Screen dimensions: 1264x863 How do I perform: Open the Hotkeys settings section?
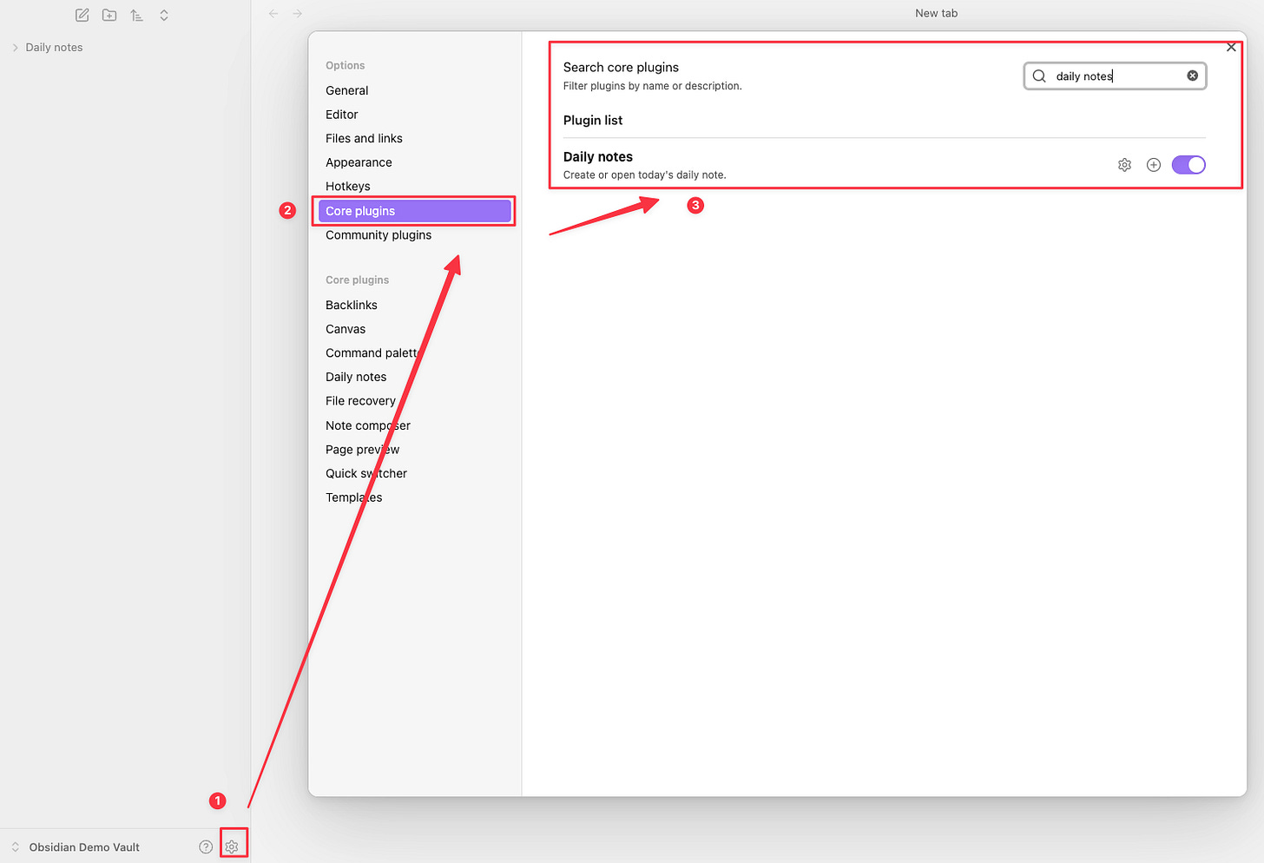[348, 186]
